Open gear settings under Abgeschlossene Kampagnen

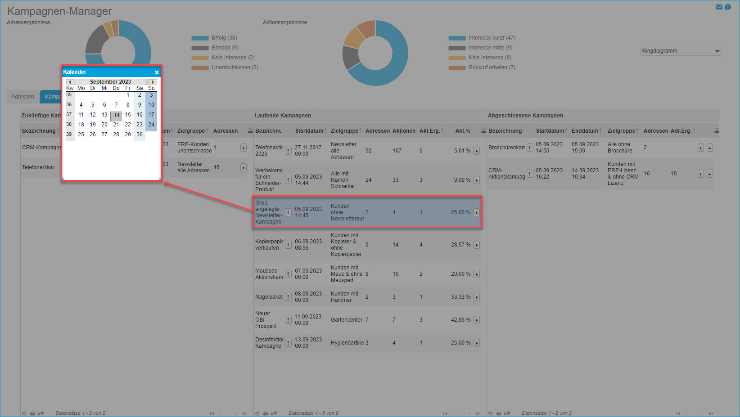click(507, 413)
